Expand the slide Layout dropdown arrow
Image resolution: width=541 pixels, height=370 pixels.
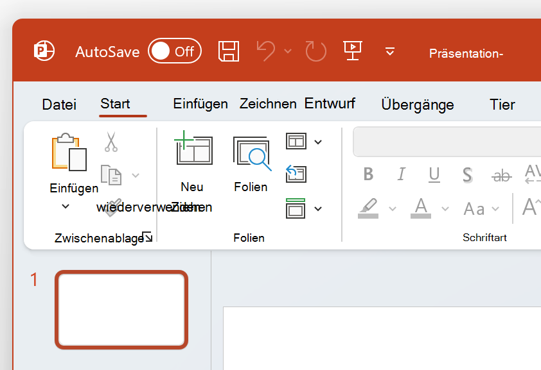pyautogui.click(x=318, y=142)
